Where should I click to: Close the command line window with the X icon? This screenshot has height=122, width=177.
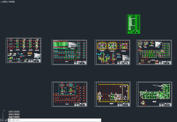tap(3, 120)
